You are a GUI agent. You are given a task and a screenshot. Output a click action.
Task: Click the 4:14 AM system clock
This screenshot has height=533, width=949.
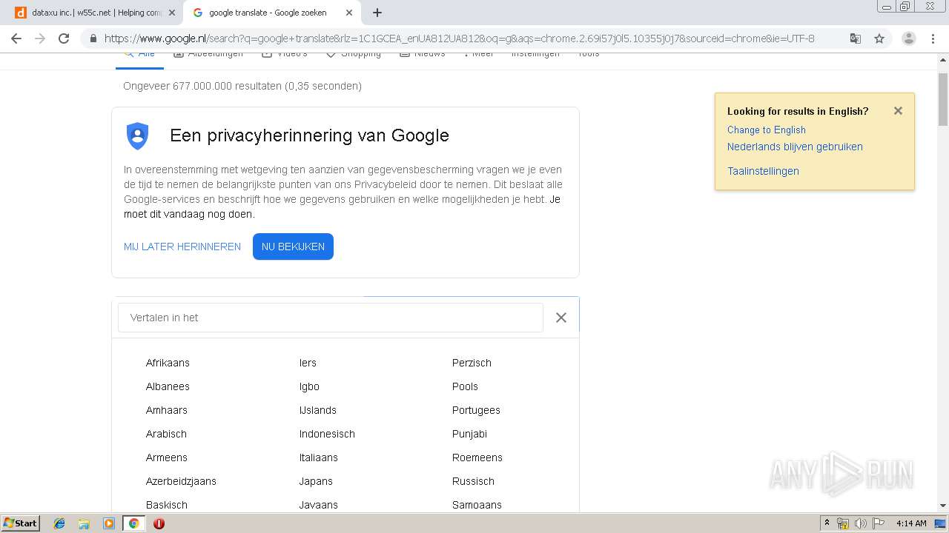pos(911,523)
